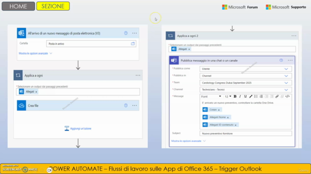
Task: Open more options for Applica a ogni
Action: 138,75
